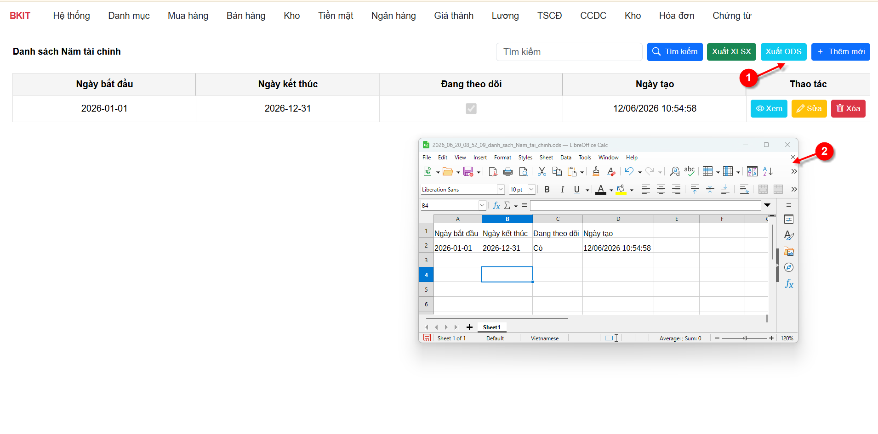The width and height of the screenshot is (878, 434).
Task: Click Sort Ascending icon
Action: click(x=768, y=172)
